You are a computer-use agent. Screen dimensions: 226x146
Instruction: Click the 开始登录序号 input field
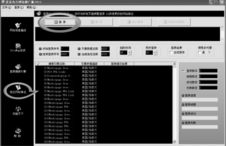pos(65,49)
